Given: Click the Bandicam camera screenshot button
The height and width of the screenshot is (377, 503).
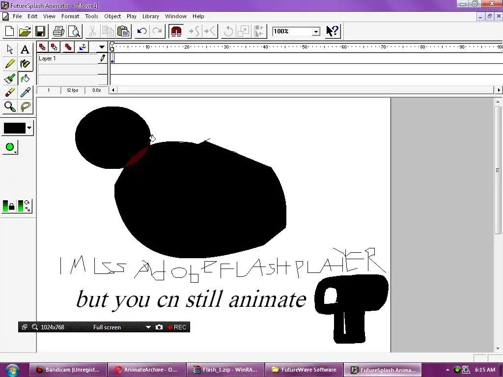Looking at the screenshot, I should click(x=159, y=327).
